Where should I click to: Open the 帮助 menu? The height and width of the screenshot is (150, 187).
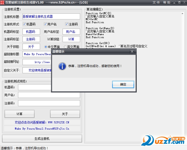(167, 2)
